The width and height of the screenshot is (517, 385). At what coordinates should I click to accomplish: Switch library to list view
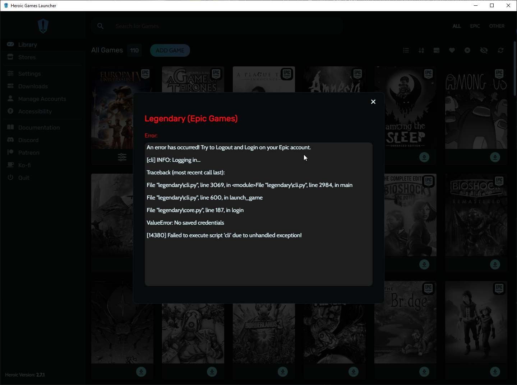coord(406,50)
